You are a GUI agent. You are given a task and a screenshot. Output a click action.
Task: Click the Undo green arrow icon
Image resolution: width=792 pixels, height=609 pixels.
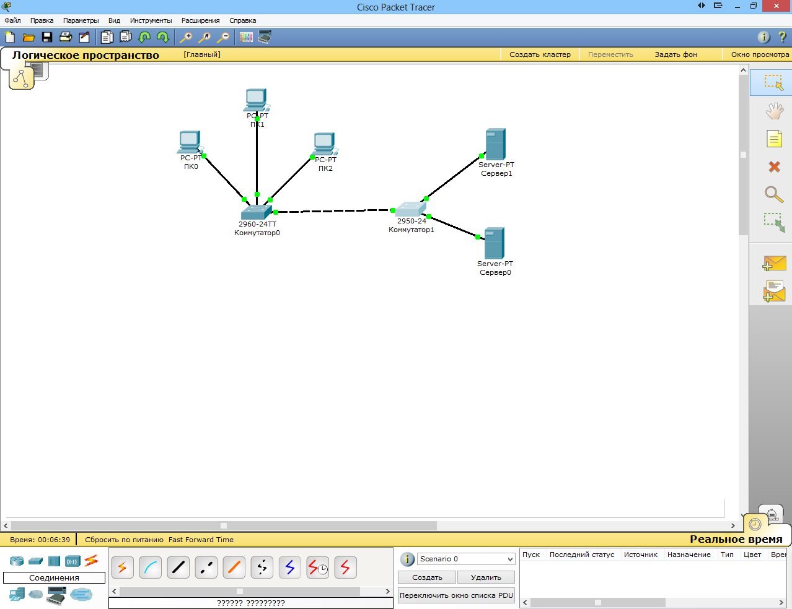[x=144, y=37]
